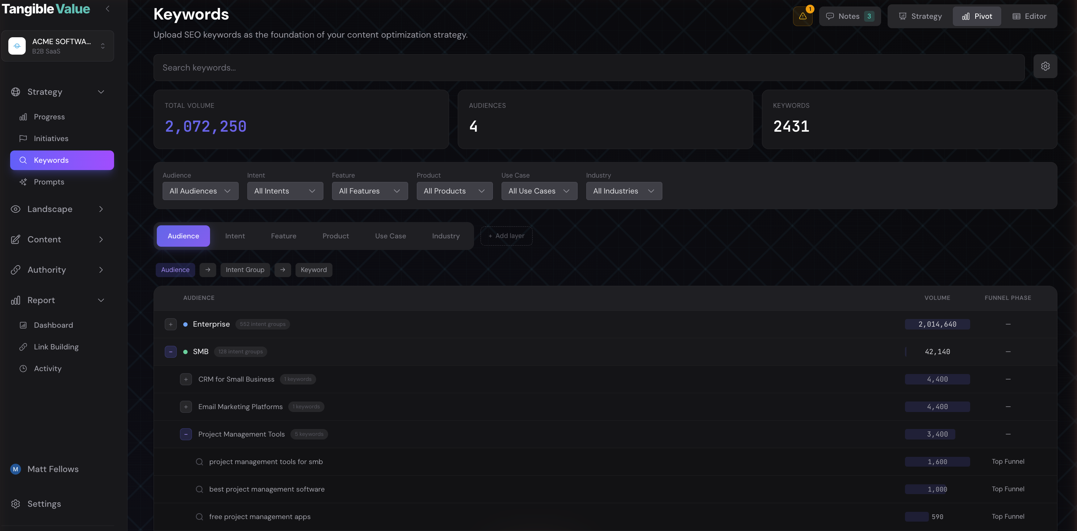Open the All Audiences dropdown
This screenshot has height=531, width=1077.
(200, 191)
